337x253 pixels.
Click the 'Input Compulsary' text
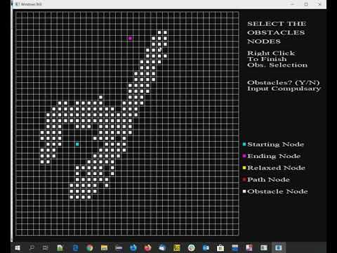(284, 89)
